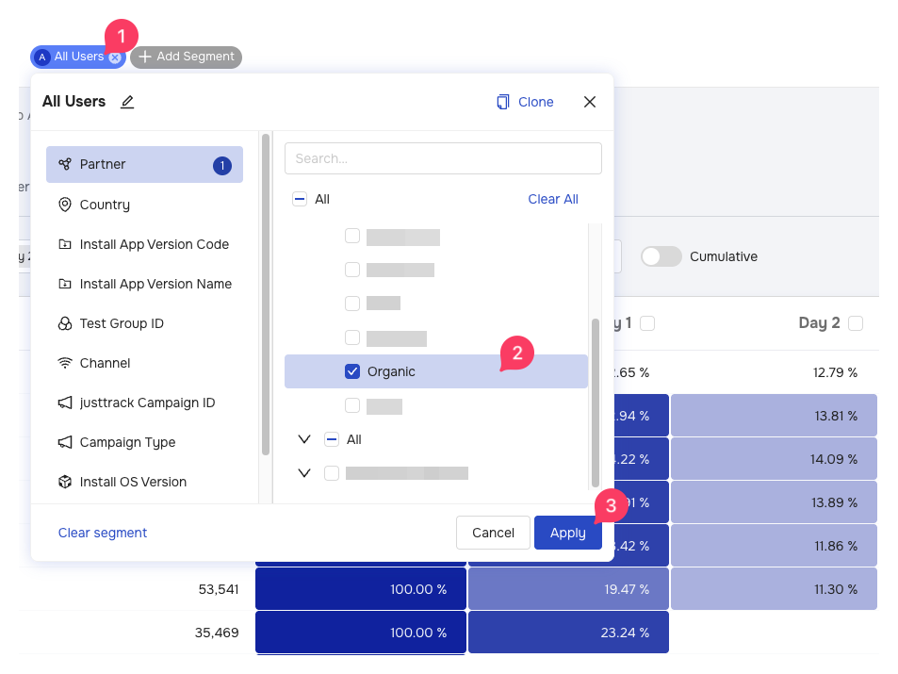Focus the partner Search field

(x=443, y=158)
